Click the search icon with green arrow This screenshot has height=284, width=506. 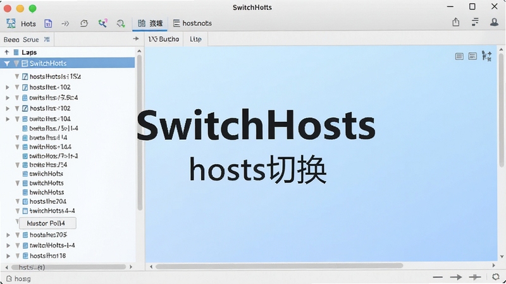point(121,23)
